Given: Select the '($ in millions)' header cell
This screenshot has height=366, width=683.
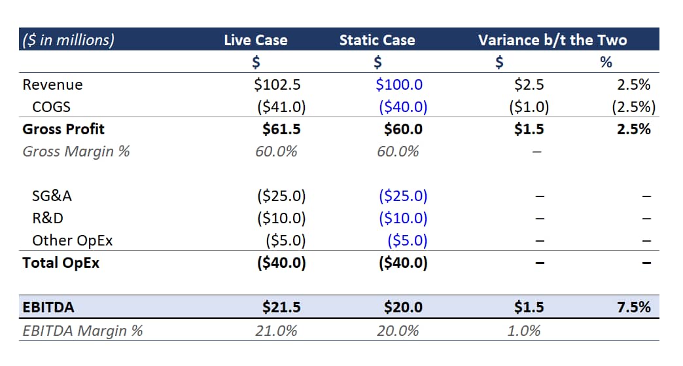Looking at the screenshot, I should tap(69, 40).
